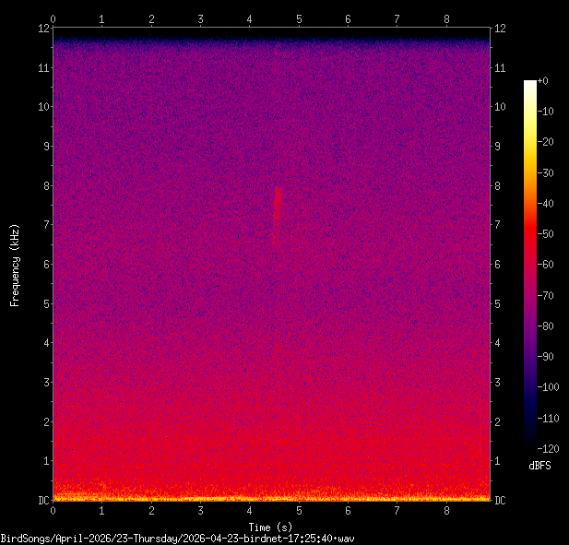Viewport: 569px width, 545px height.
Task: Click the bright yellow band just above DC
Action: [272, 497]
